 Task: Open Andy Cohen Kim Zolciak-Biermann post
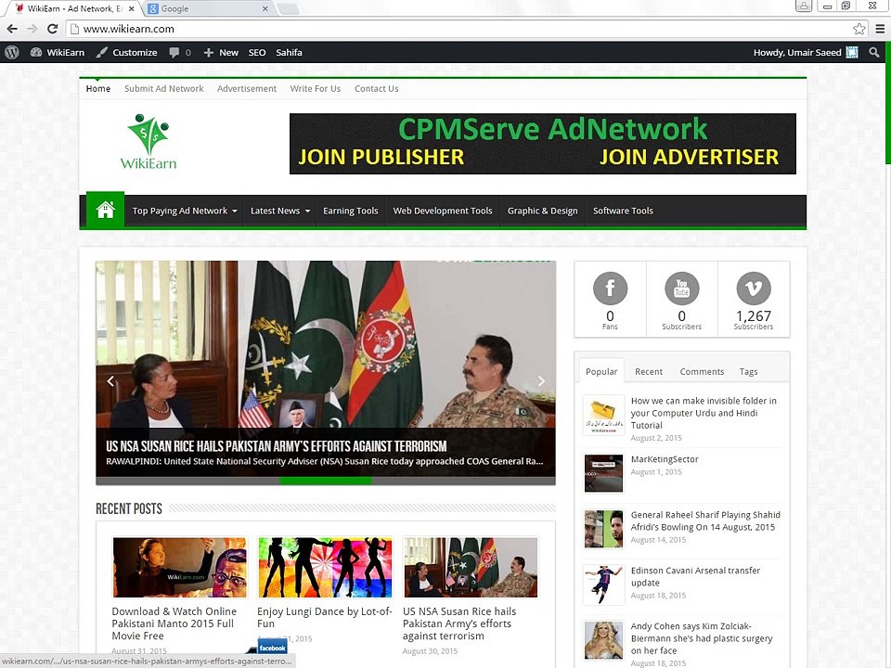pyautogui.click(x=702, y=638)
